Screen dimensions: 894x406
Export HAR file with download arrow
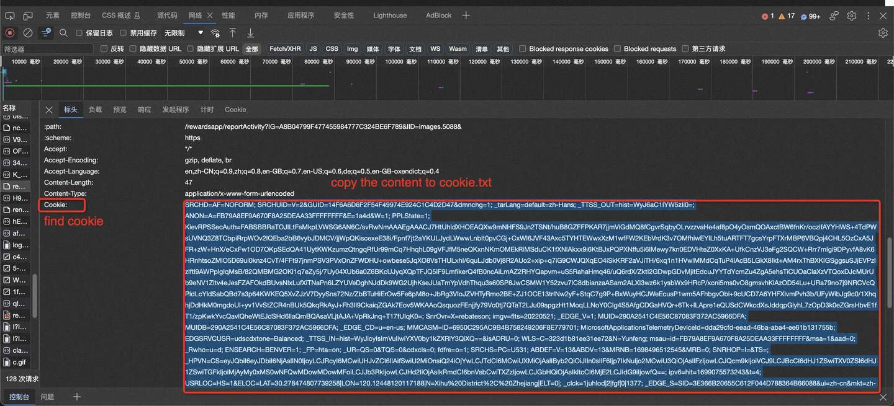coord(251,33)
